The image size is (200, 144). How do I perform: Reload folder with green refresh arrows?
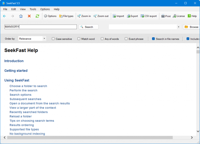tap(37, 16)
